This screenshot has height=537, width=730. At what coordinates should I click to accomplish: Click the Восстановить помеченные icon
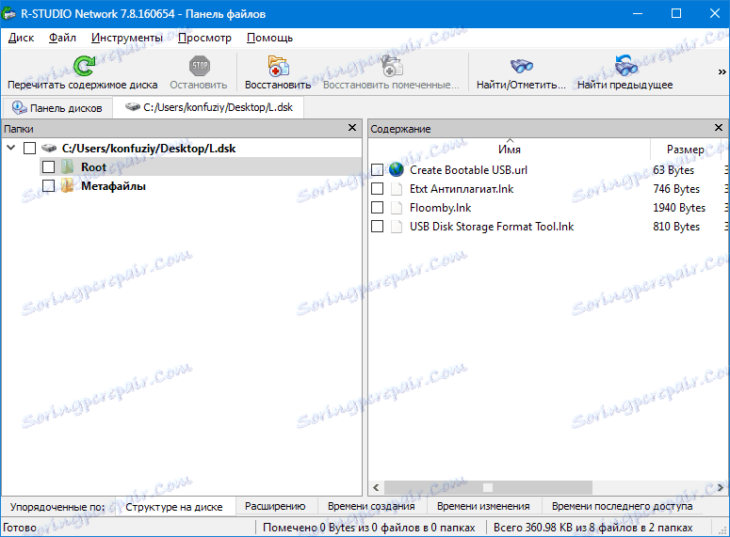392,66
